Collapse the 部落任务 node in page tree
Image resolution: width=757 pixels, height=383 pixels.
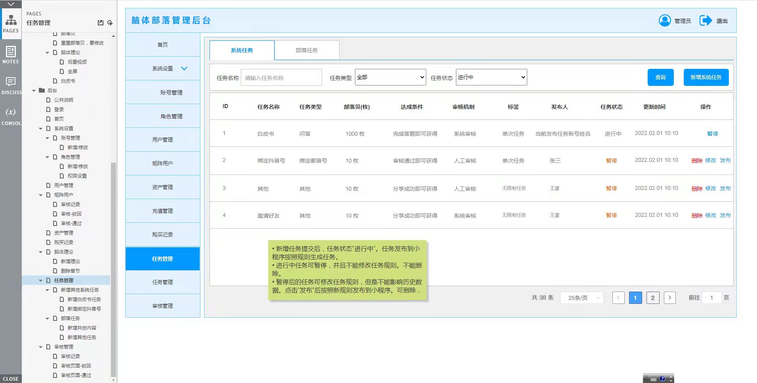(47, 319)
